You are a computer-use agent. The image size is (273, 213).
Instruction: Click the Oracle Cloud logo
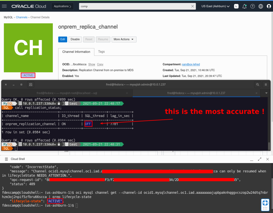(29, 6)
